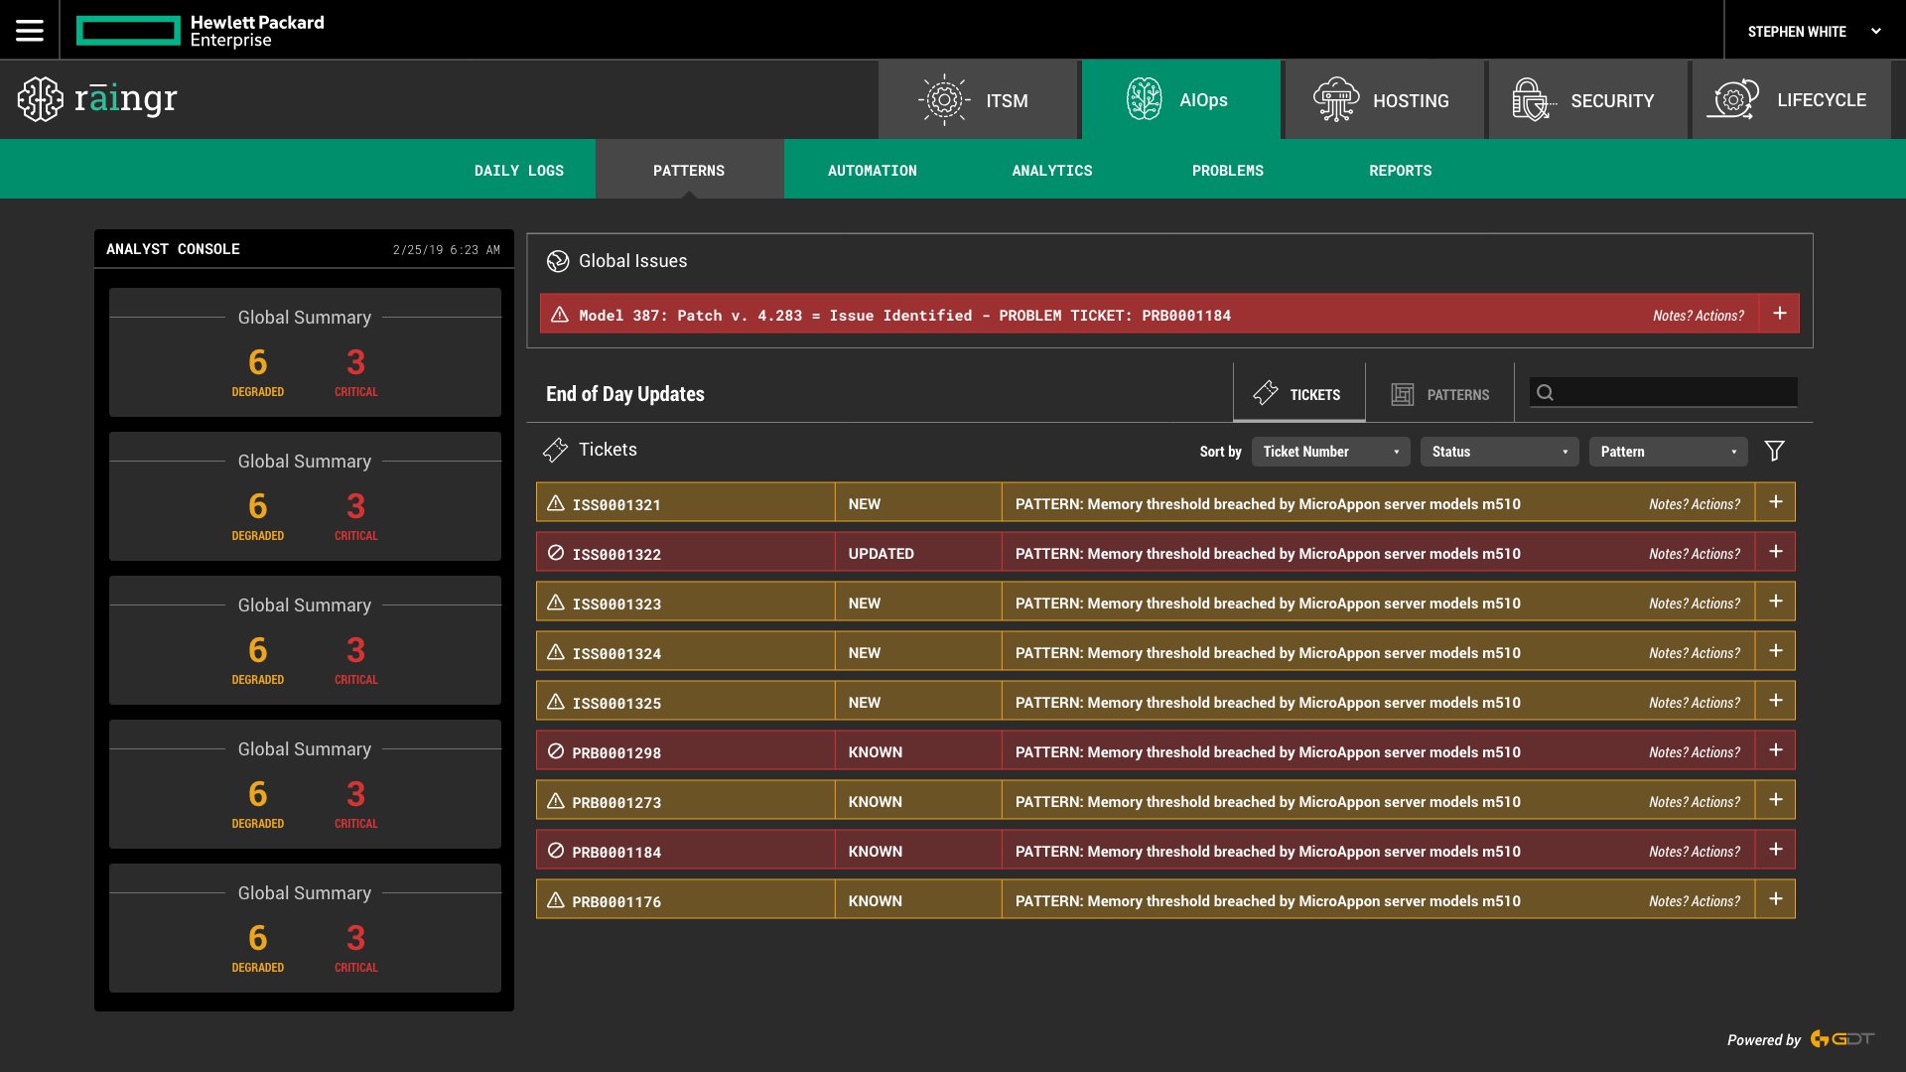Click warning icon on ISS0001323 ticket

(556, 603)
